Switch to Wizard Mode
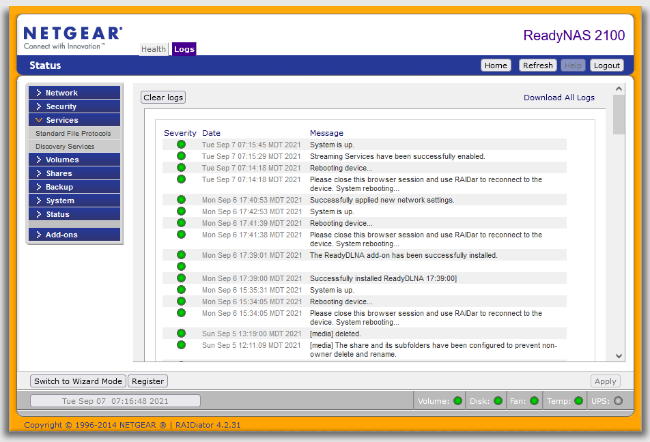The height and width of the screenshot is (442, 650). pyautogui.click(x=78, y=381)
